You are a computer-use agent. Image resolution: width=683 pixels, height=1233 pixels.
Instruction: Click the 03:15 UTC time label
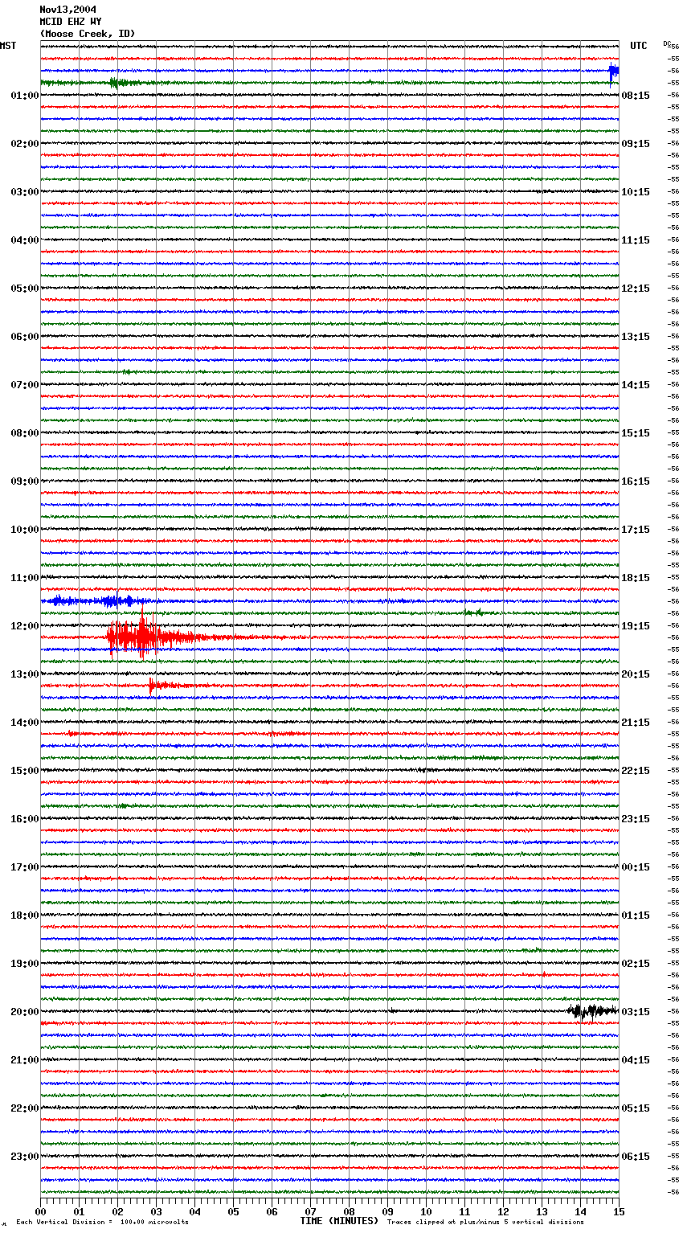636,1012
